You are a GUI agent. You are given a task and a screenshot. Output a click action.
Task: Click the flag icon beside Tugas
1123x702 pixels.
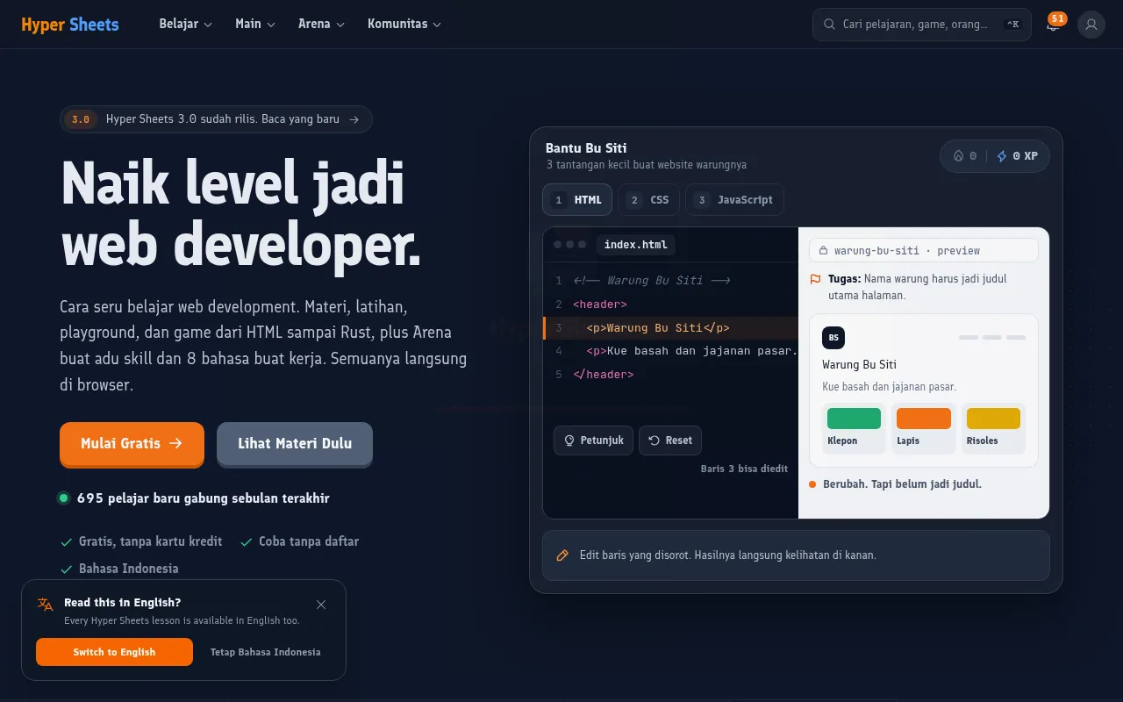[x=815, y=280]
